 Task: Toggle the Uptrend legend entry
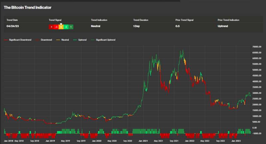click(80, 40)
